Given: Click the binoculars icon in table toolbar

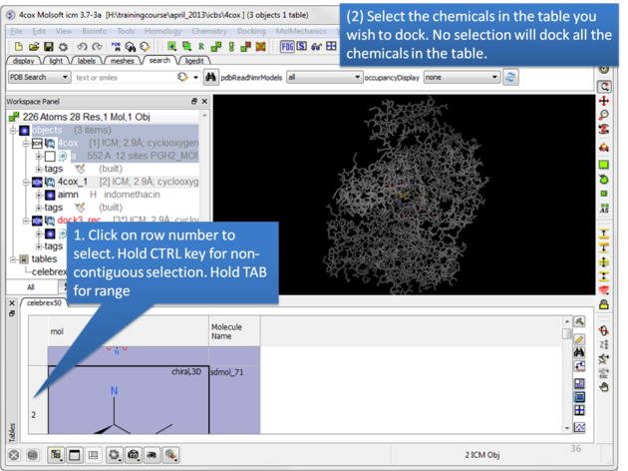Looking at the screenshot, I should pyautogui.click(x=580, y=352).
